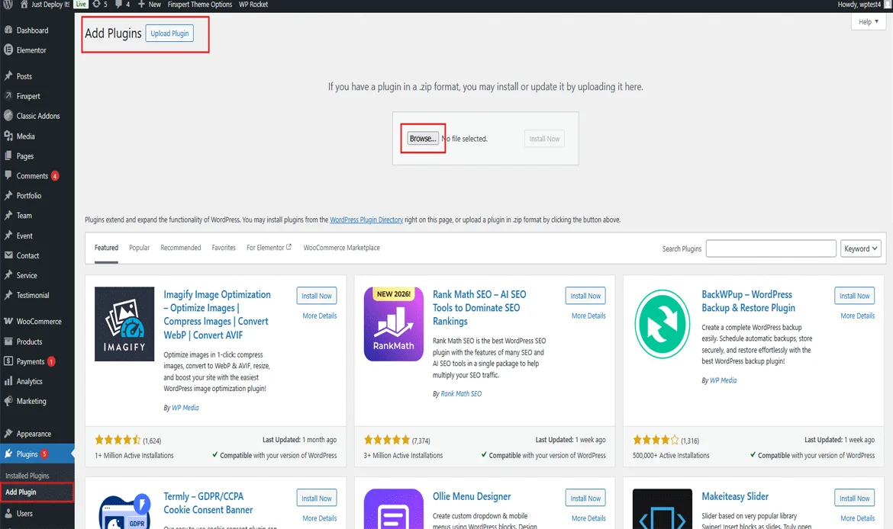Open the Makeiteasy Slider title link
This screenshot has width=893, height=529.
[x=735, y=496]
